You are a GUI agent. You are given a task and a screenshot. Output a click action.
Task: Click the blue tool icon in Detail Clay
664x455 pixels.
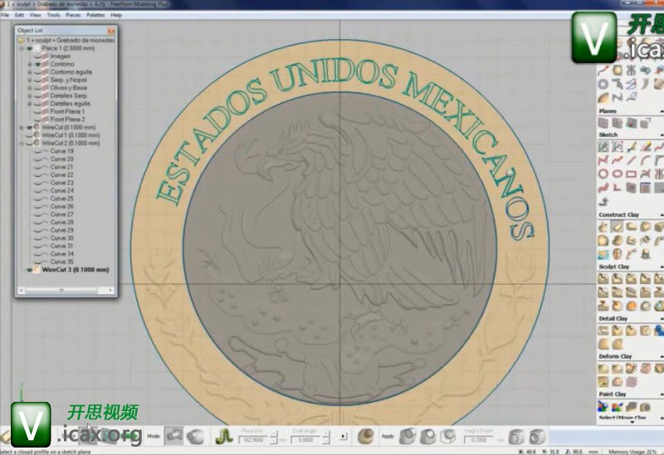point(659,330)
